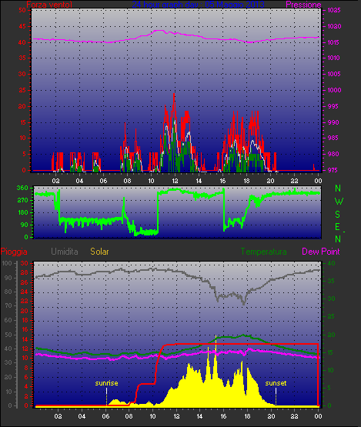This screenshot has height=427, width=361.
Task: Click the yellow 'Solar' legend label
Action: click(x=99, y=252)
